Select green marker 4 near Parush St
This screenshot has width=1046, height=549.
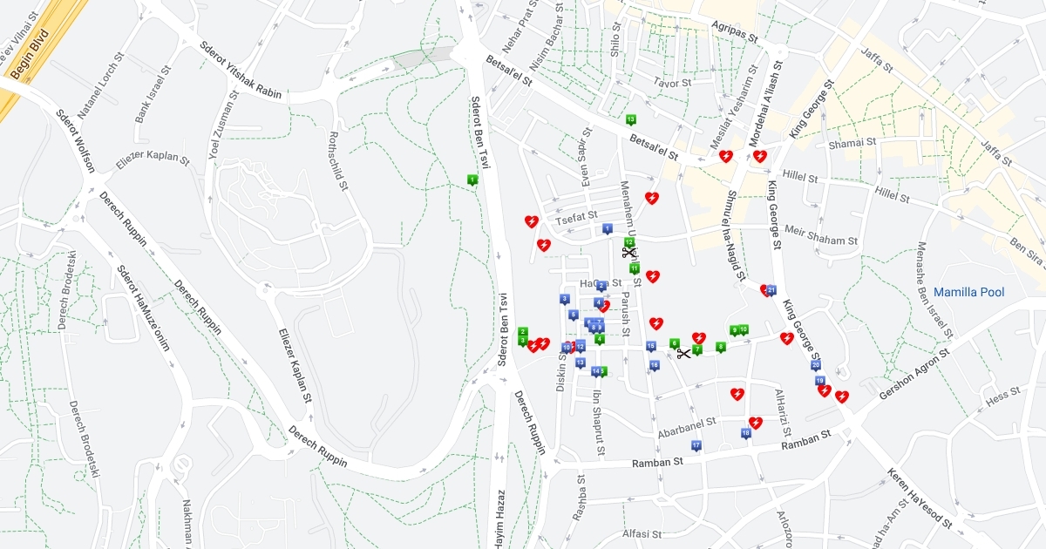[x=600, y=339]
